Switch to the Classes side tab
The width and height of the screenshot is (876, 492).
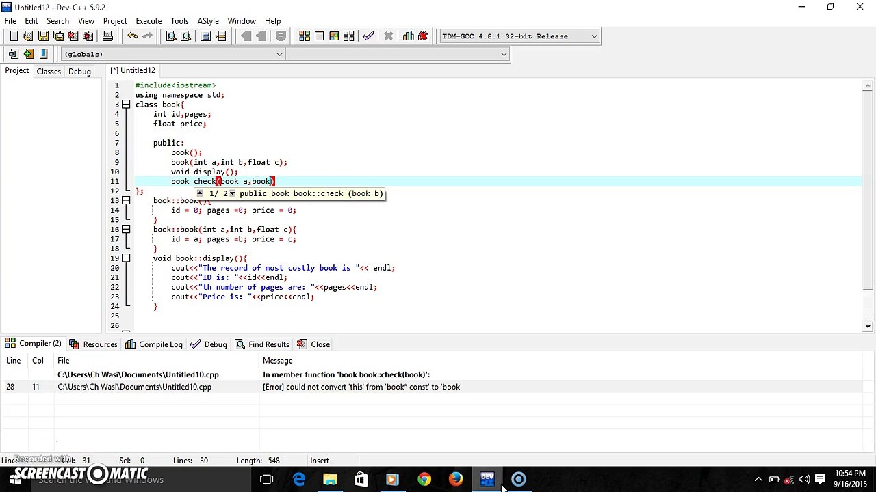[x=49, y=71]
